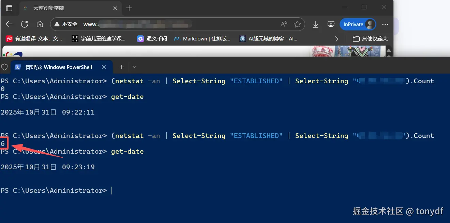Click the browser address bar
Viewport: 450px width, 223px height.
pyautogui.click(x=170, y=24)
